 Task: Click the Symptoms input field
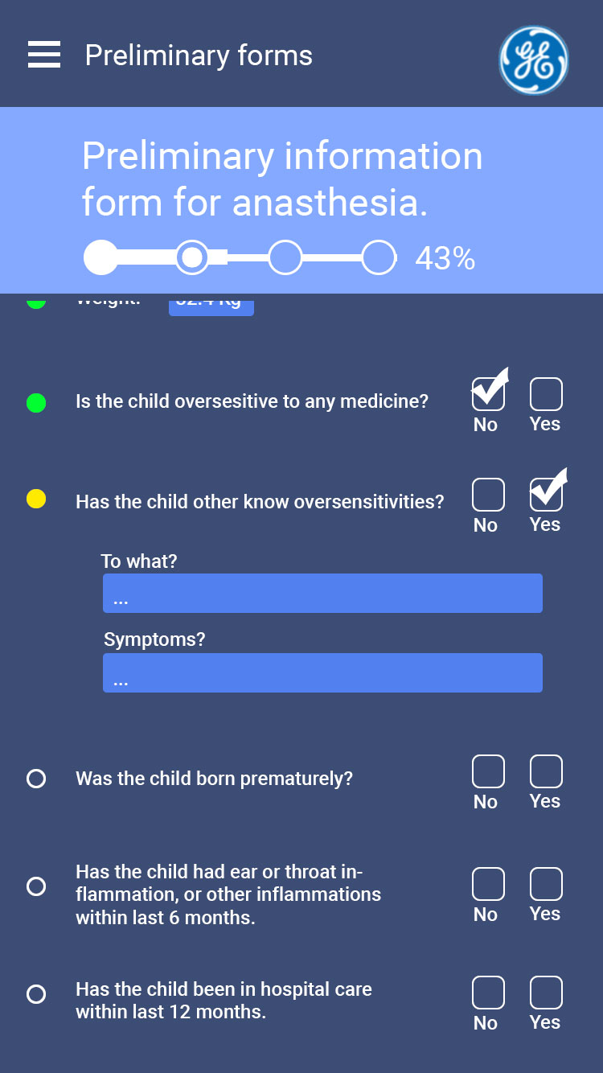pyautogui.click(x=322, y=673)
